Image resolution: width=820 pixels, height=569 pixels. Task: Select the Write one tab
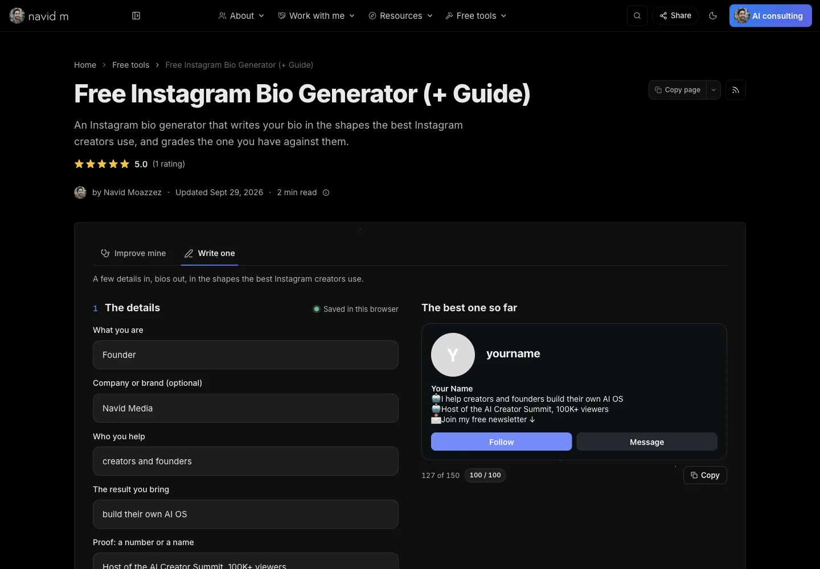(x=210, y=254)
